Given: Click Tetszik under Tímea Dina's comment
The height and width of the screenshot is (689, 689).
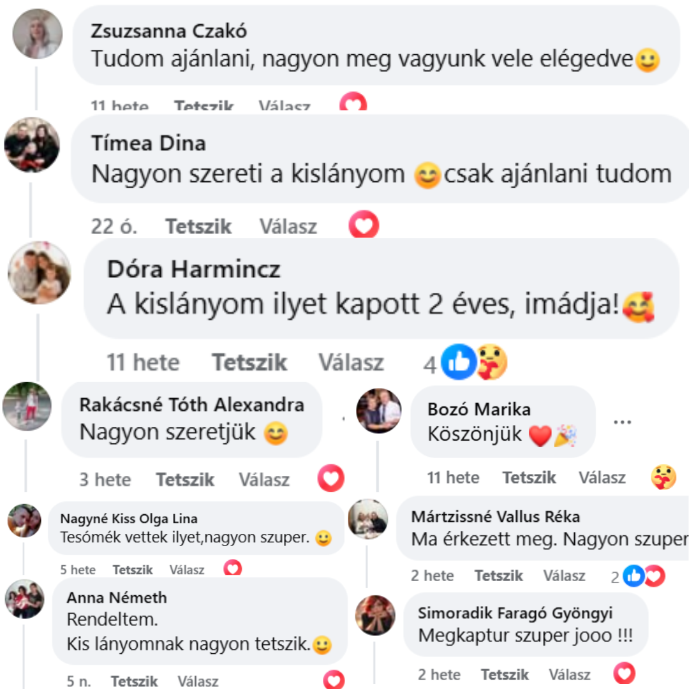Looking at the screenshot, I should pyautogui.click(x=198, y=226).
